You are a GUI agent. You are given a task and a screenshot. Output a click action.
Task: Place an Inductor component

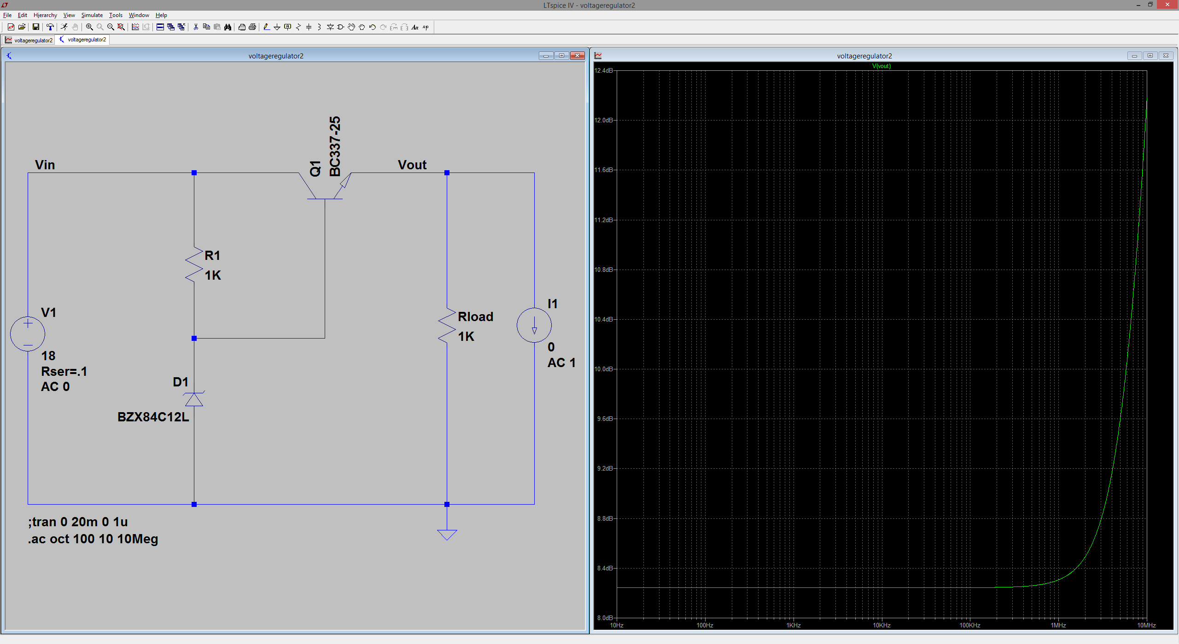click(x=319, y=27)
